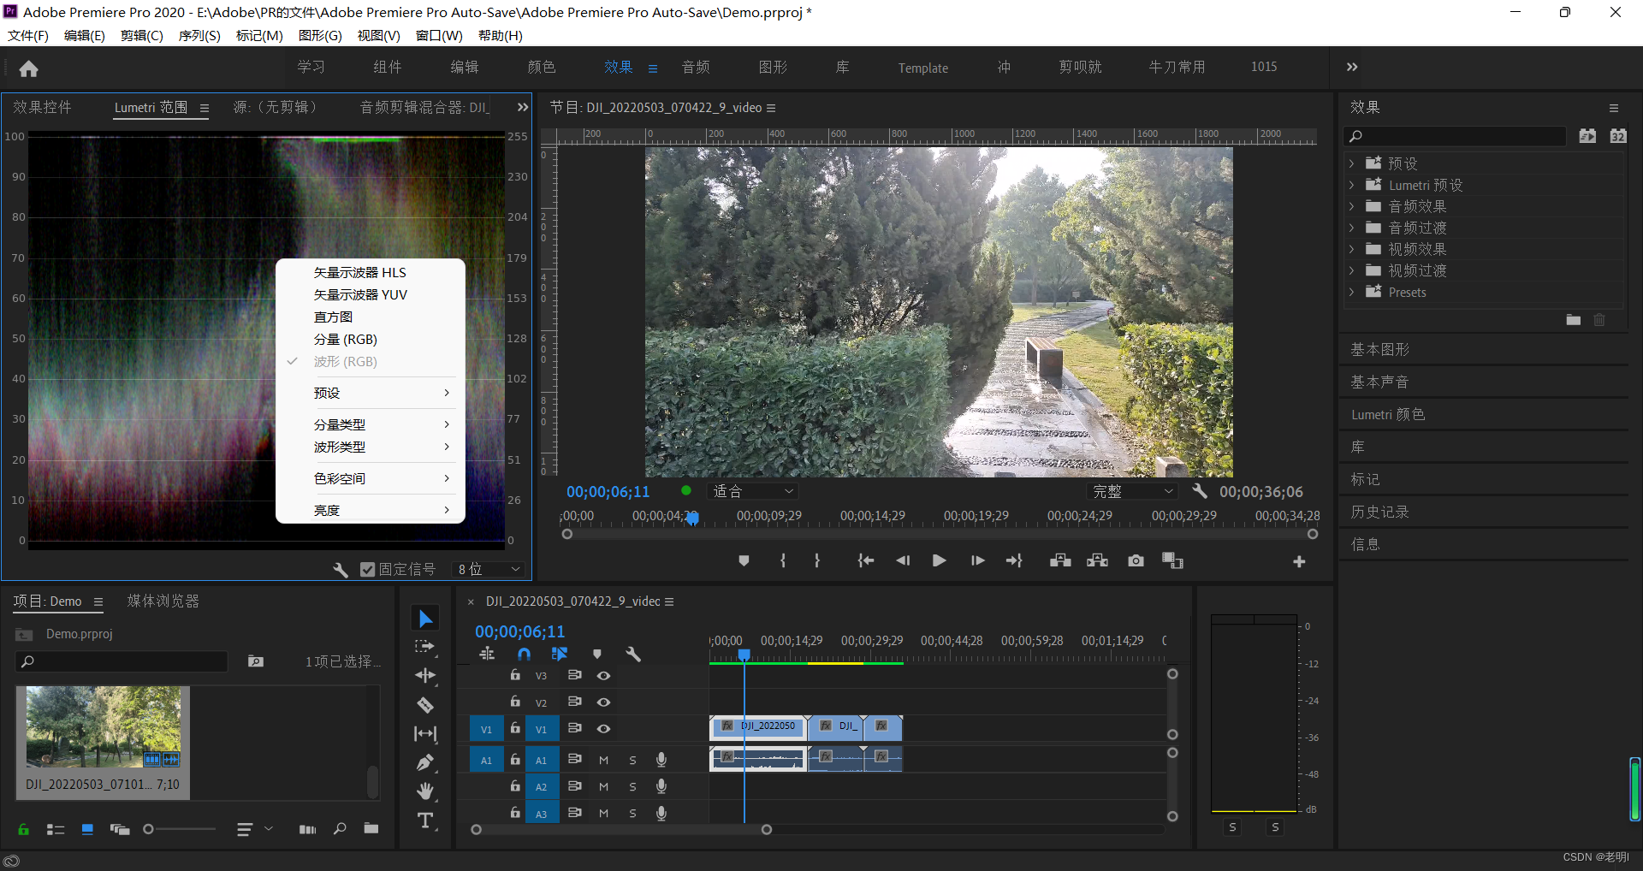The image size is (1643, 871).
Task: Open the 历史记录 panel
Action: click(1379, 512)
